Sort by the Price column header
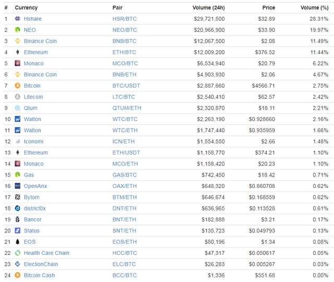 pyautogui.click(x=269, y=8)
